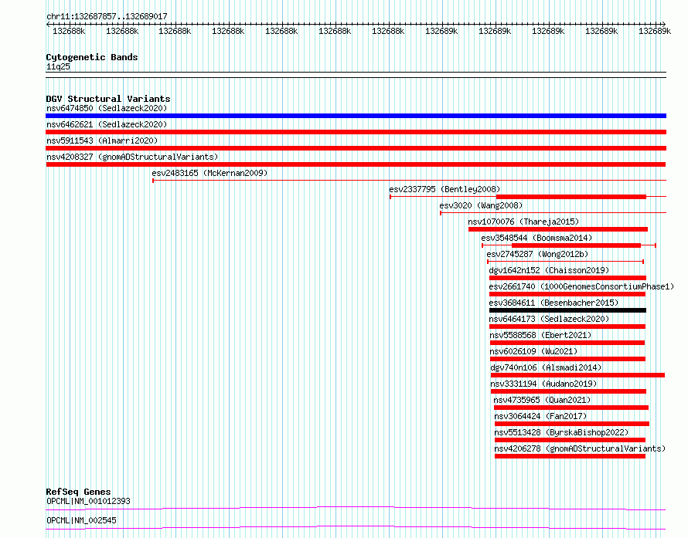Click the DGV Structural Variants track title
This screenshot has height=538, width=688.
[x=108, y=99]
